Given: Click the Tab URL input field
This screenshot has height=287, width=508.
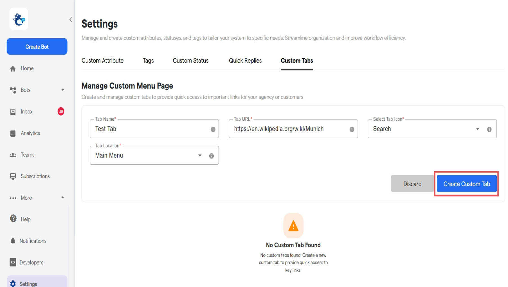Looking at the screenshot, I should (293, 129).
